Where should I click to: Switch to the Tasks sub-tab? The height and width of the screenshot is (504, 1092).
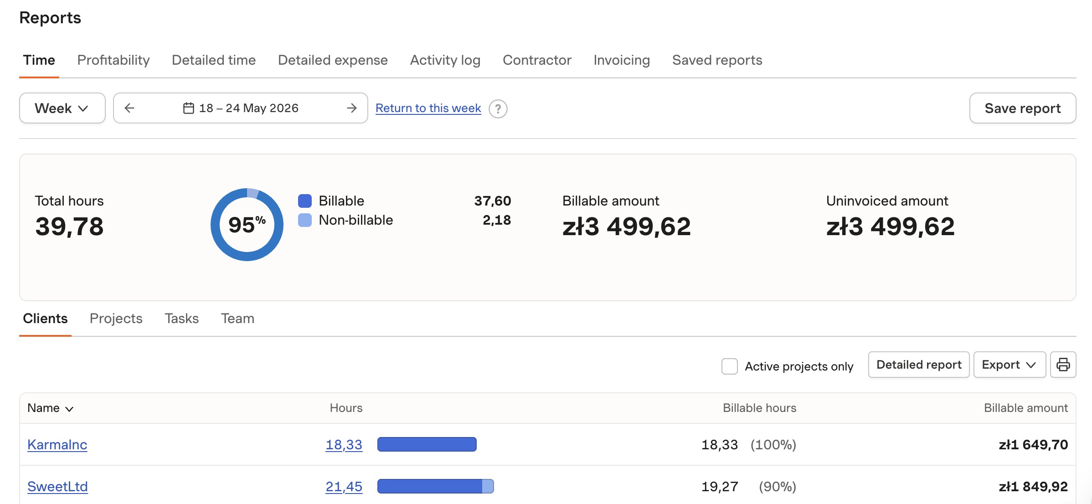(x=181, y=319)
